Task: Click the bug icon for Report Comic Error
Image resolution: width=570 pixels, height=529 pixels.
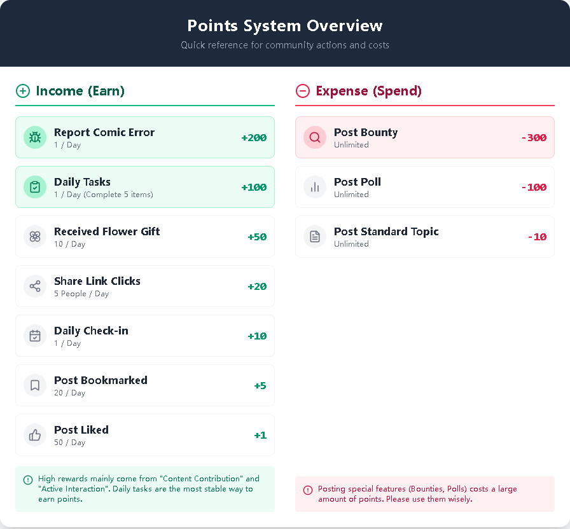Action: point(35,137)
